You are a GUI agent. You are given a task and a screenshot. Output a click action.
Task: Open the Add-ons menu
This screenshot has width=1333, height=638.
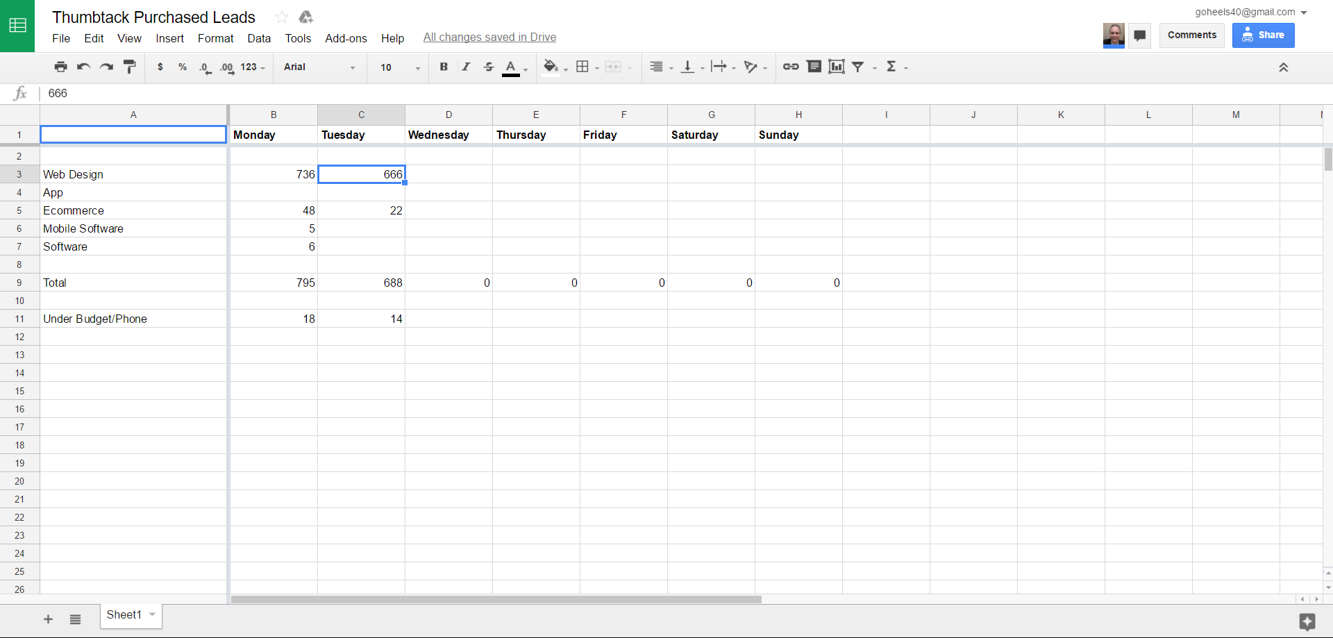coord(346,38)
